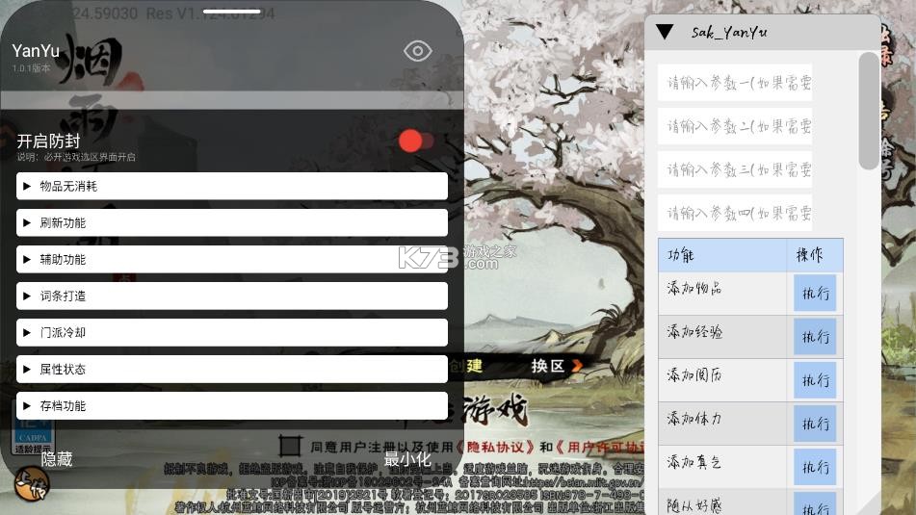Select the 添加物品 row label
This screenshot has height=515, width=916.
pyautogui.click(x=694, y=289)
